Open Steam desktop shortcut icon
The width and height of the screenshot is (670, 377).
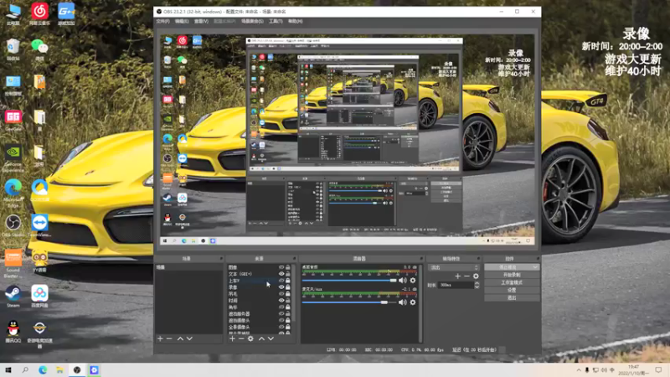(13, 294)
